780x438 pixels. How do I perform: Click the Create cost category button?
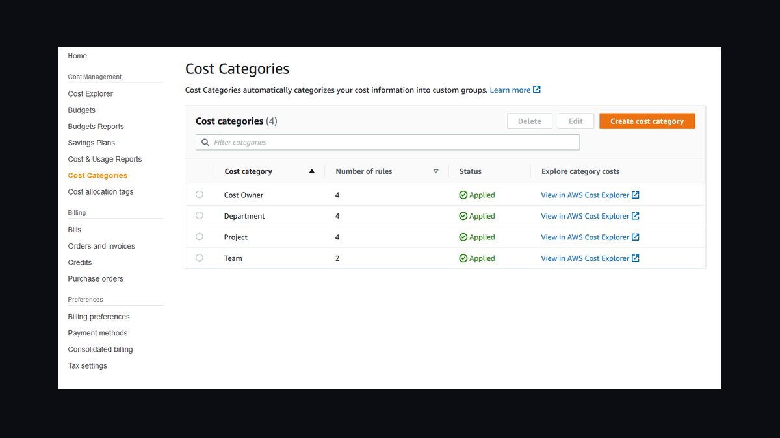pos(647,121)
